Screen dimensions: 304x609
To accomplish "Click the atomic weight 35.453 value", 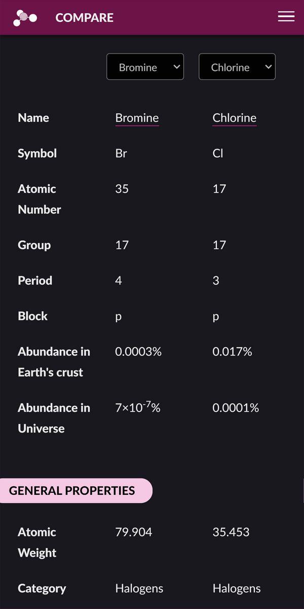I will [231, 532].
